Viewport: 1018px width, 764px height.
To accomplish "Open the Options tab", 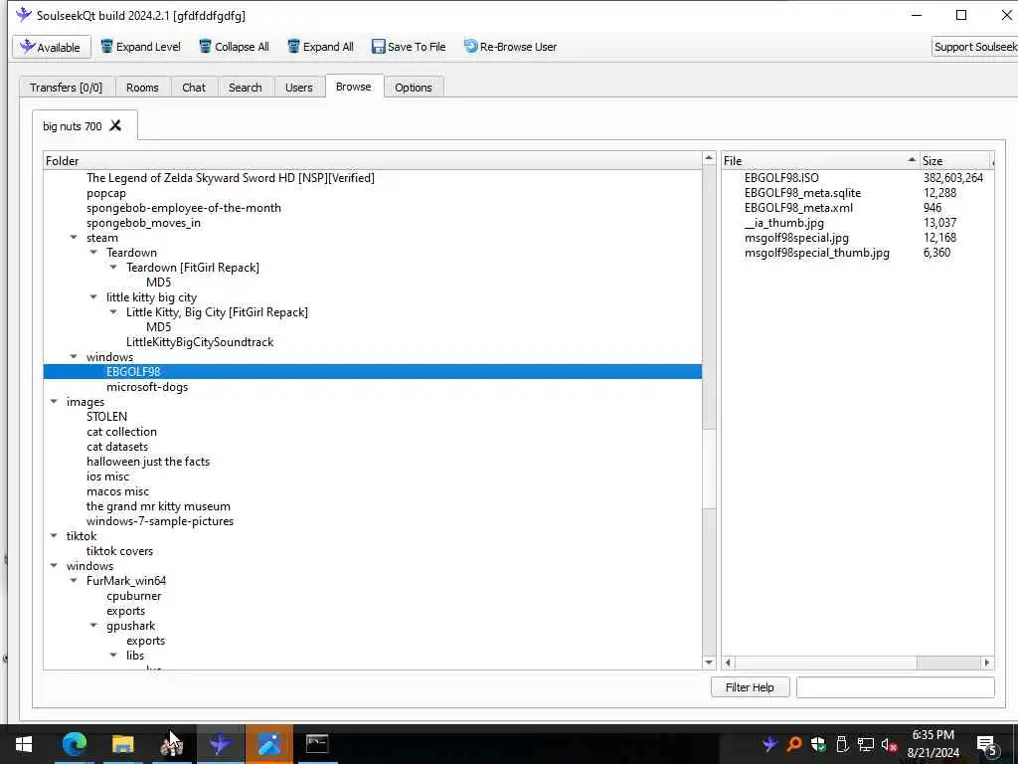I will click(x=413, y=88).
